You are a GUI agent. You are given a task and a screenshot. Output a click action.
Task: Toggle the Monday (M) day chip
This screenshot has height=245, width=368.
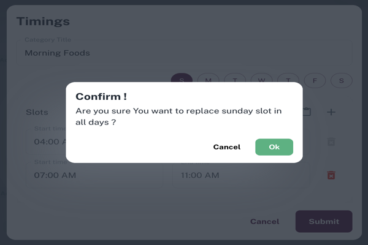pos(208,80)
